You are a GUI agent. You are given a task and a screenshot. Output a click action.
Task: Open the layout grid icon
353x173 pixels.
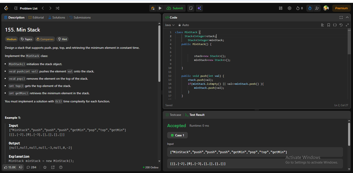[281, 8]
